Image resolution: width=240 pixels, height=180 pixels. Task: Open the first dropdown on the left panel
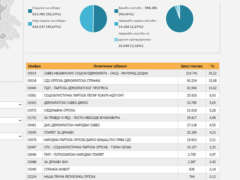(x=11, y=105)
